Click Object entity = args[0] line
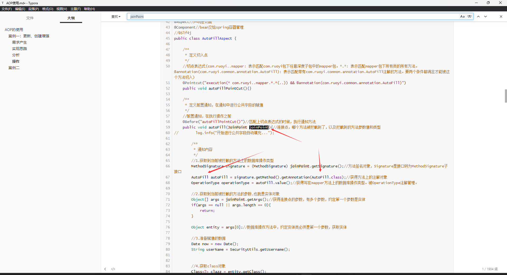 click(x=217, y=227)
